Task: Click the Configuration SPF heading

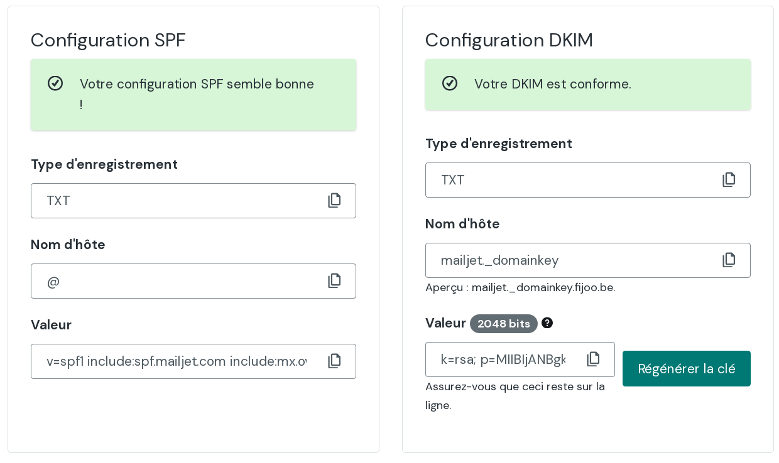Action: pyautogui.click(x=107, y=40)
